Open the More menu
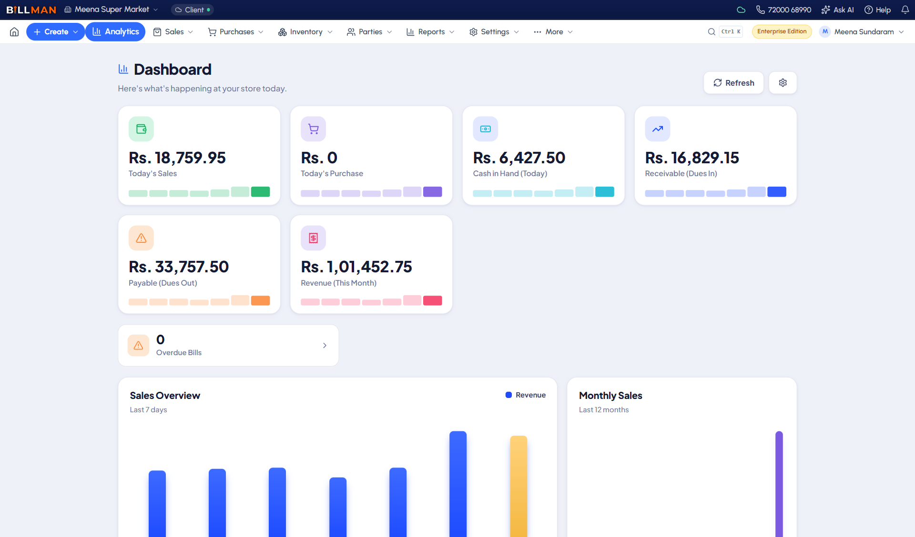The width and height of the screenshot is (915, 537). 553,32
